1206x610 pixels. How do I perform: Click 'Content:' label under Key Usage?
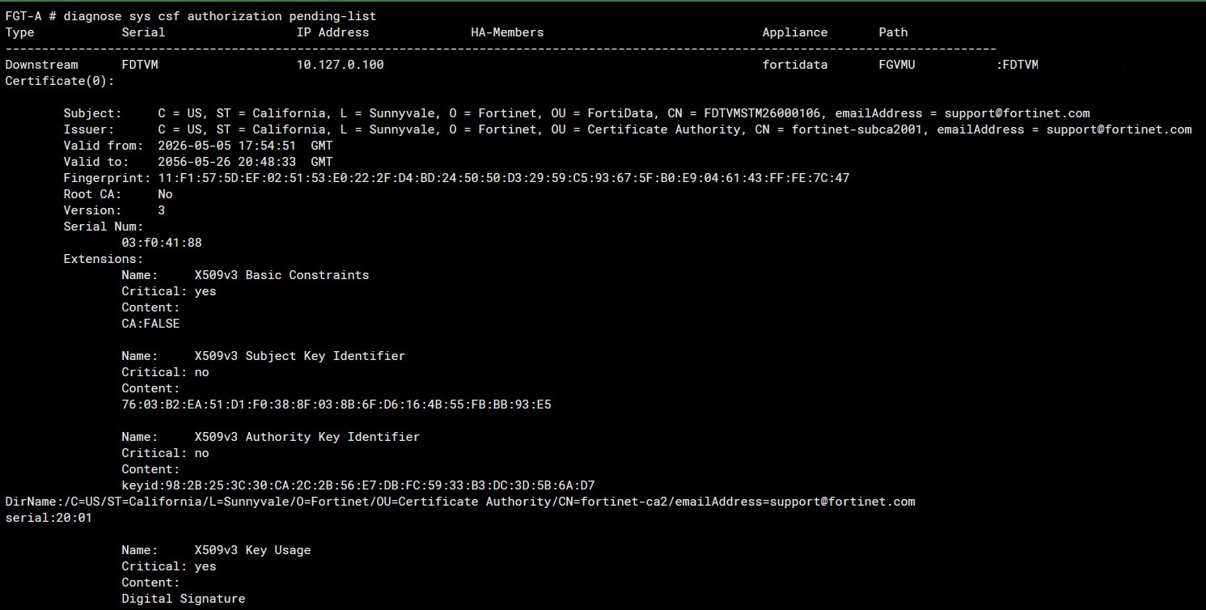click(150, 582)
